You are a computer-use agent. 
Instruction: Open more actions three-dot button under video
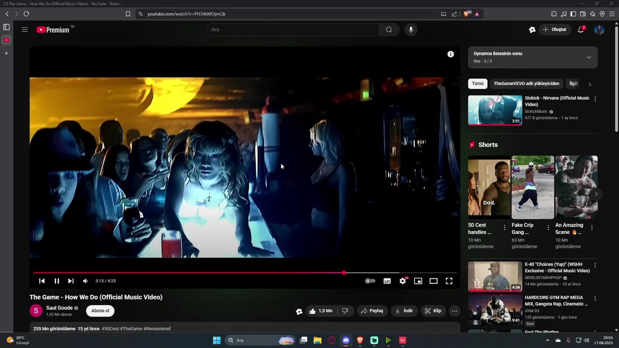[455, 311]
